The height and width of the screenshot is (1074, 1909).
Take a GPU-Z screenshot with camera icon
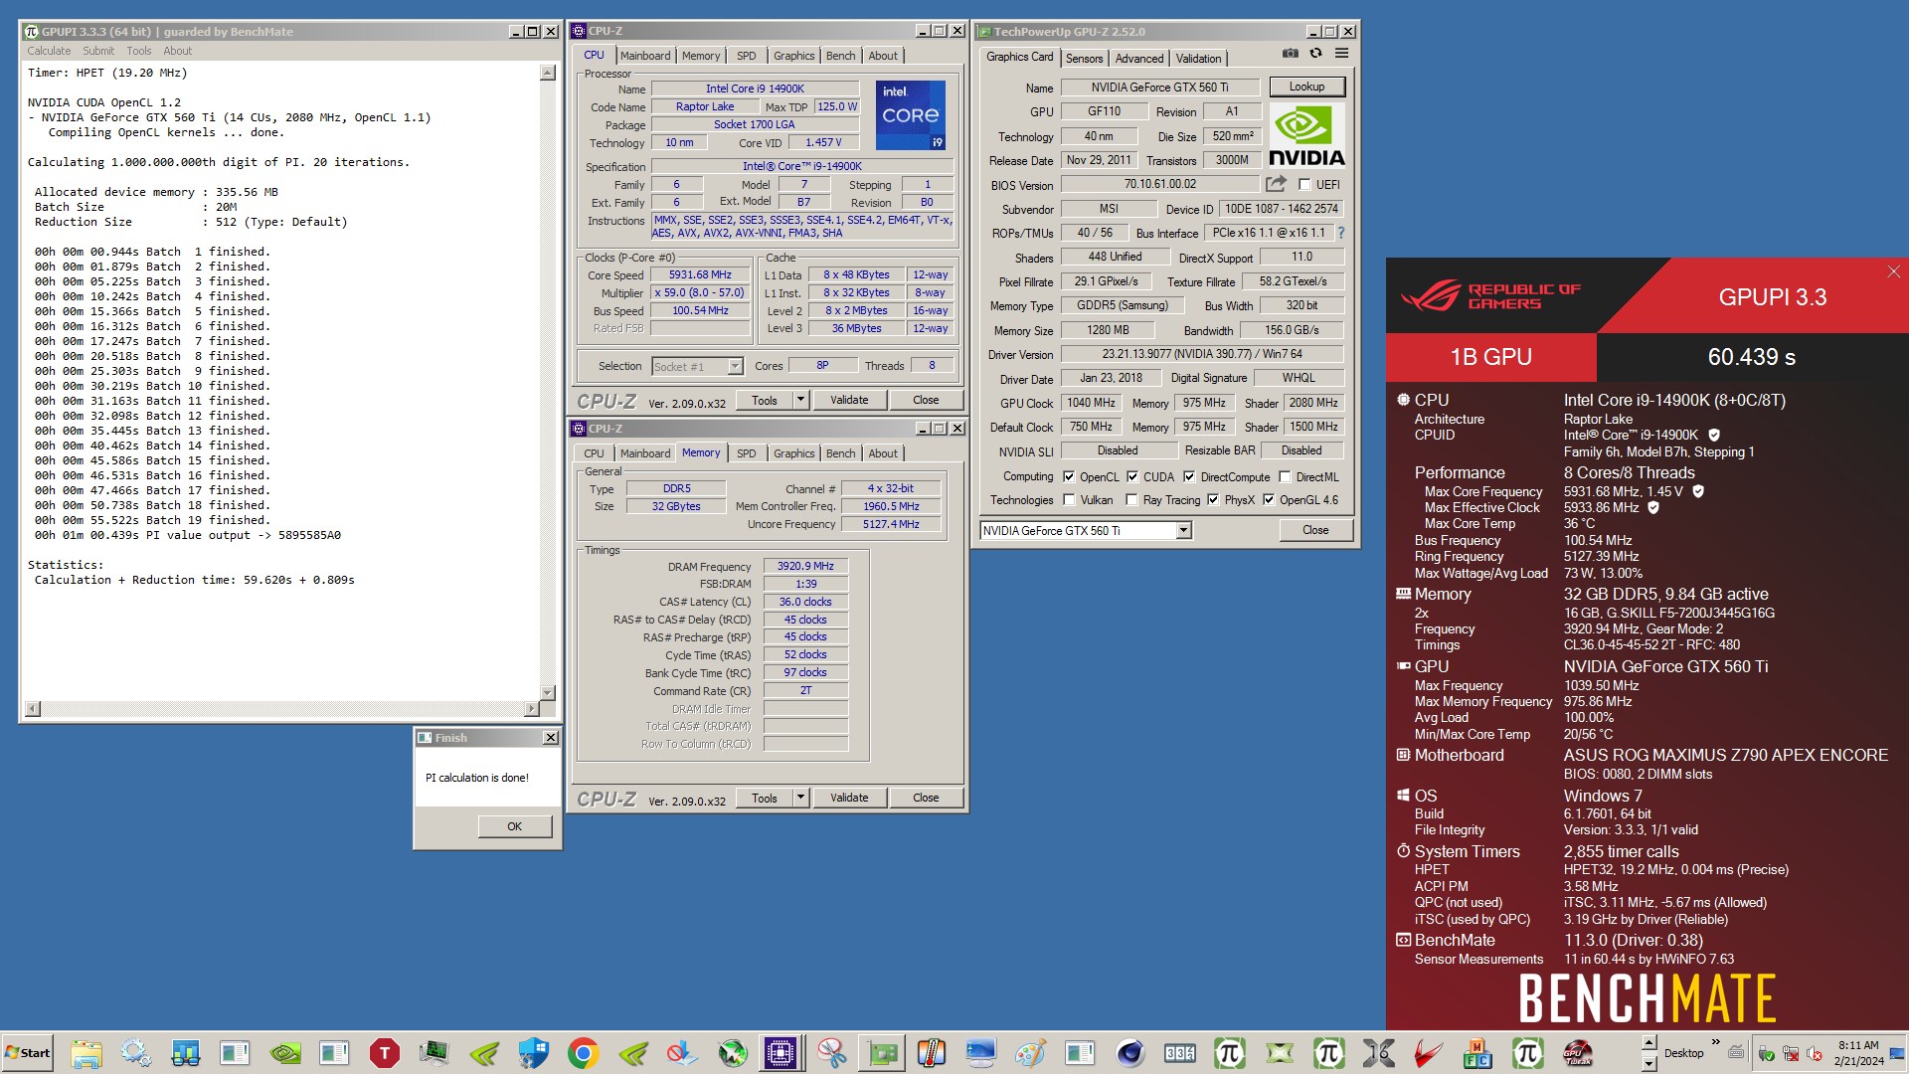click(1290, 54)
